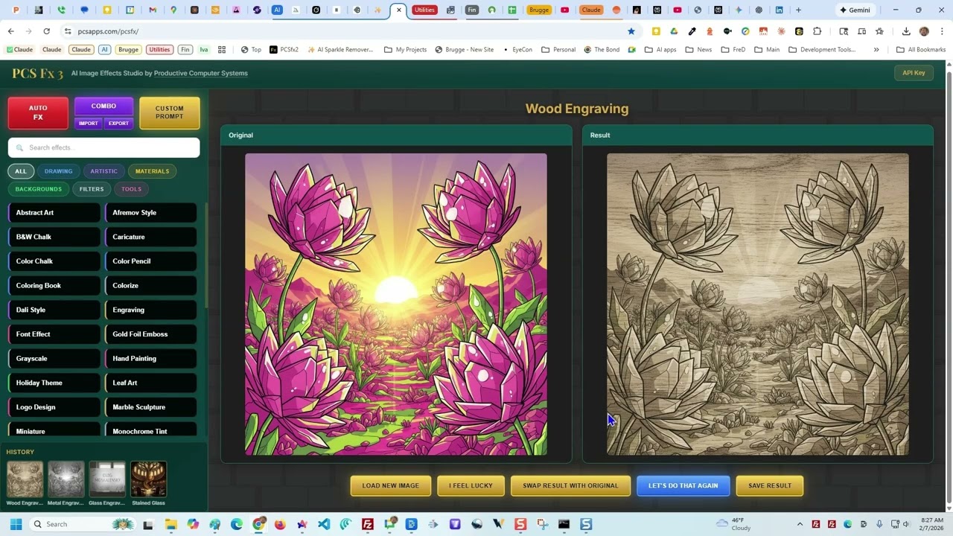Open Chrome downloads icon
Image resolution: width=953 pixels, height=536 pixels.
tap(906, 31)
